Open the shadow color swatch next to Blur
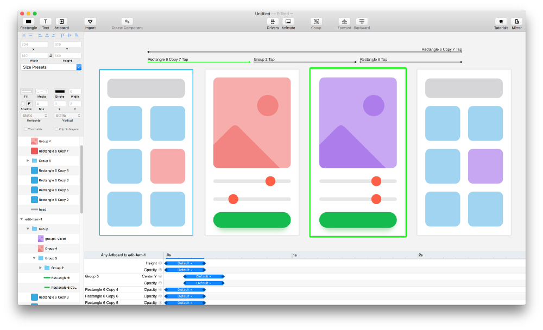Viewport: 543px width, 330px height. click(x=29, y=104)
